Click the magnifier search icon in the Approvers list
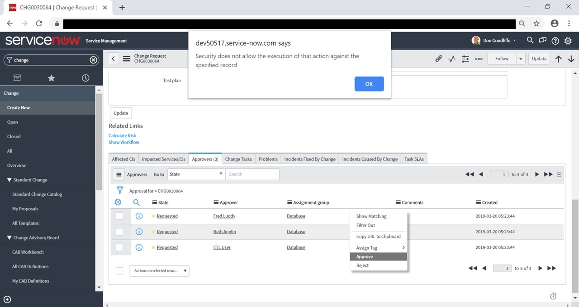Viewport: 579px width, 307px height. 136,202
